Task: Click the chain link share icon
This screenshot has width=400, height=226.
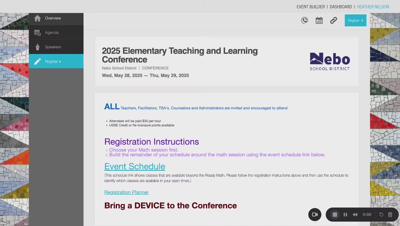Action: [334, 20]
